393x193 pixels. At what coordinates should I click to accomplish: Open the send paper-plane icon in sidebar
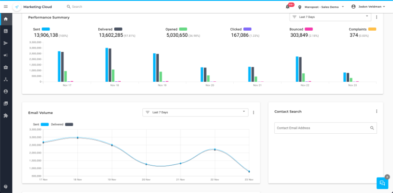[6, 43]
